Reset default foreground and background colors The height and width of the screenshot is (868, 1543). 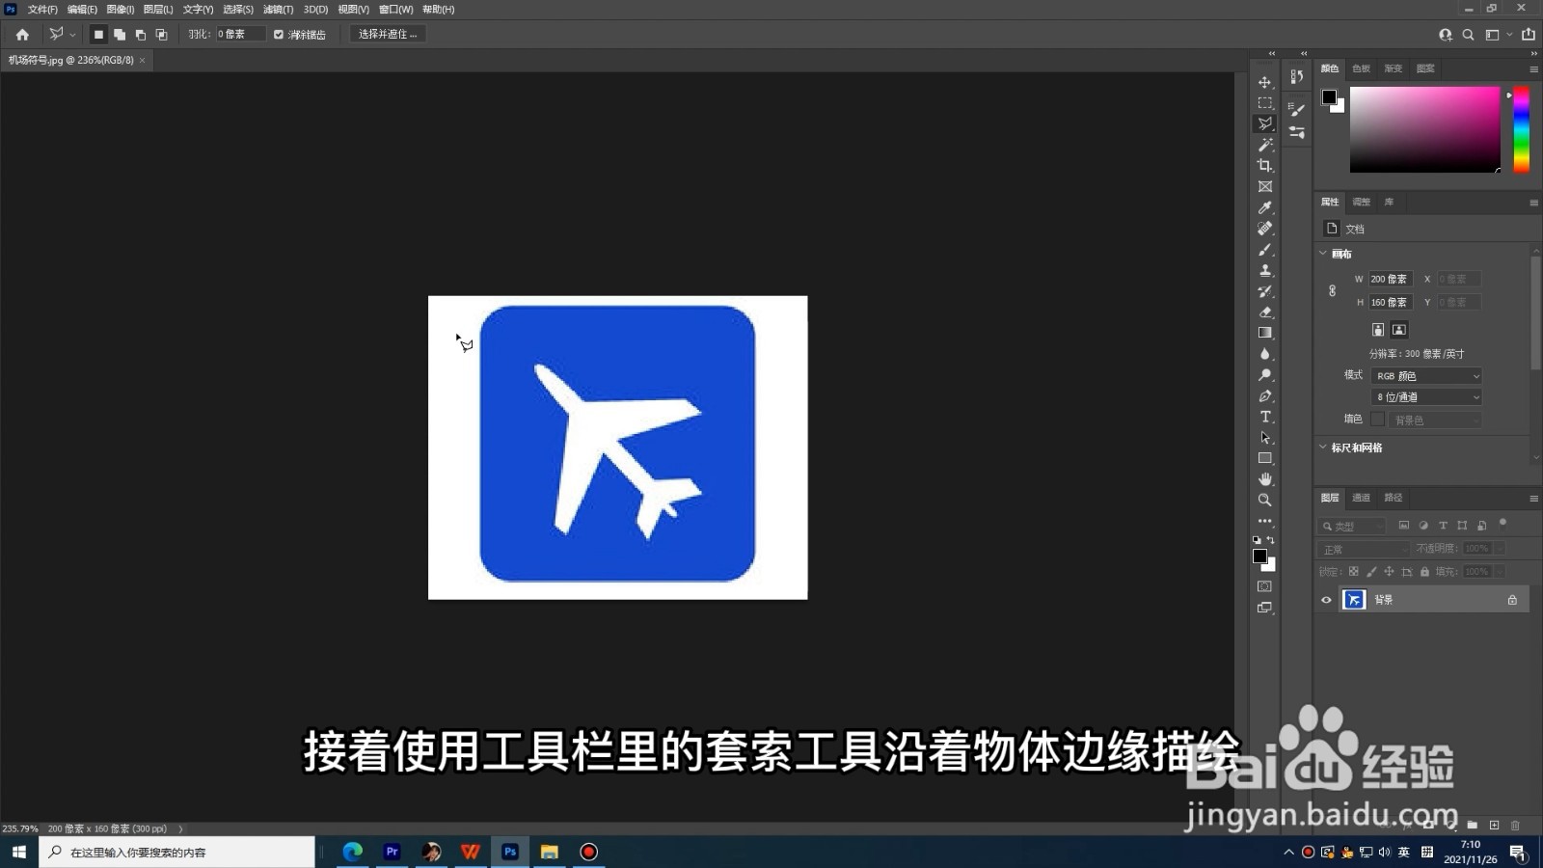coord(1257,540)
